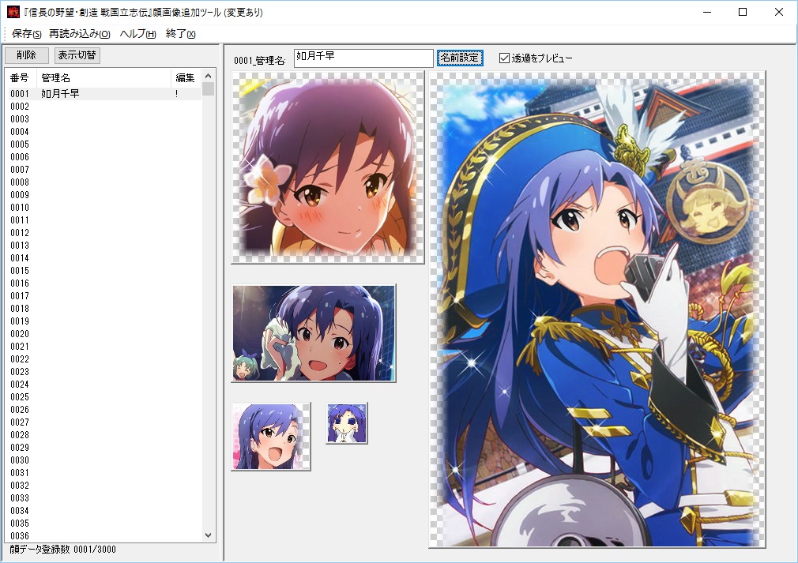This screenshot has height=563, width=798.
Task: Select the 0002 list row
Action: (104, 107)
